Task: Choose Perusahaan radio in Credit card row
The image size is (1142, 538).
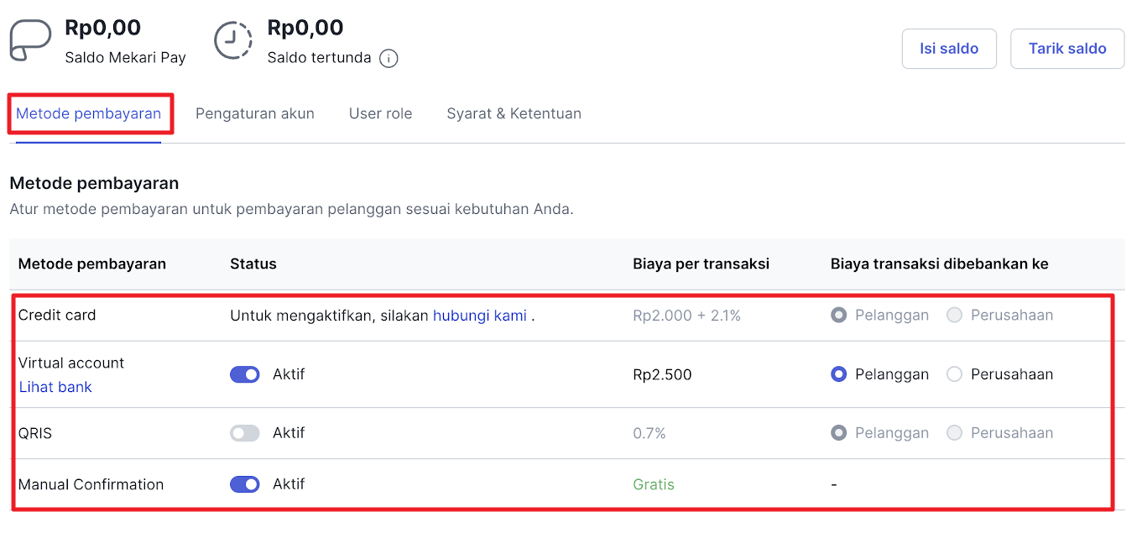Action: click(x=954, y=316)
